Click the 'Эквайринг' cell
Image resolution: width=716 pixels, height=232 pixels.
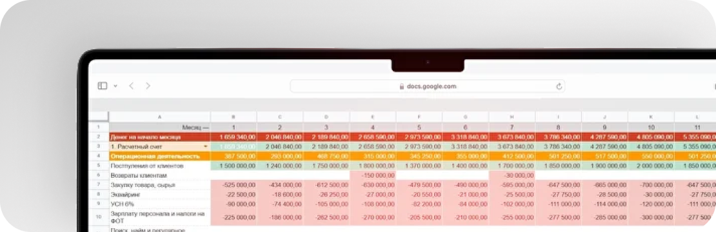click(x=160, y=195)
